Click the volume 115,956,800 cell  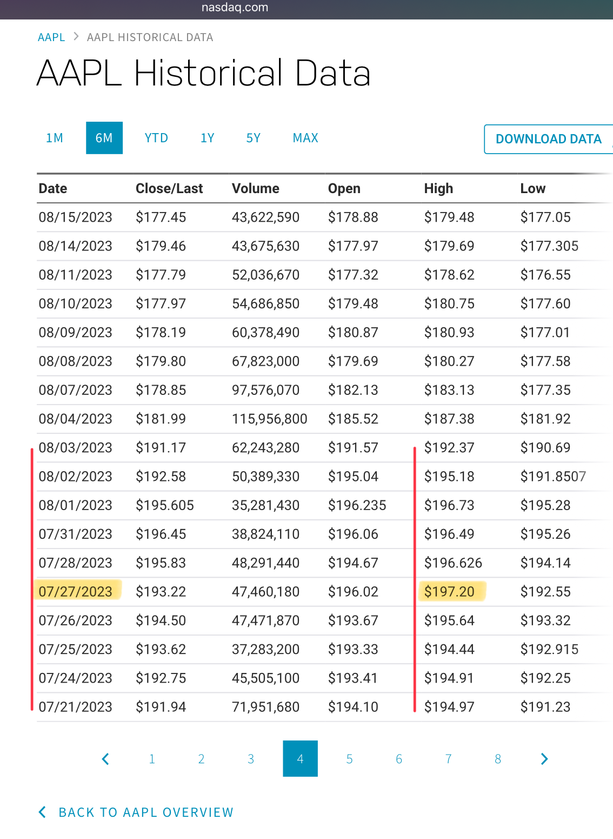click(270, 419)
